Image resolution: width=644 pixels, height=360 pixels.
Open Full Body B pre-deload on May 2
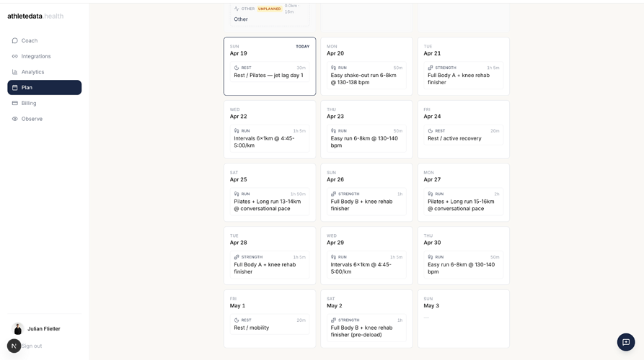click(x=367, y=328)
